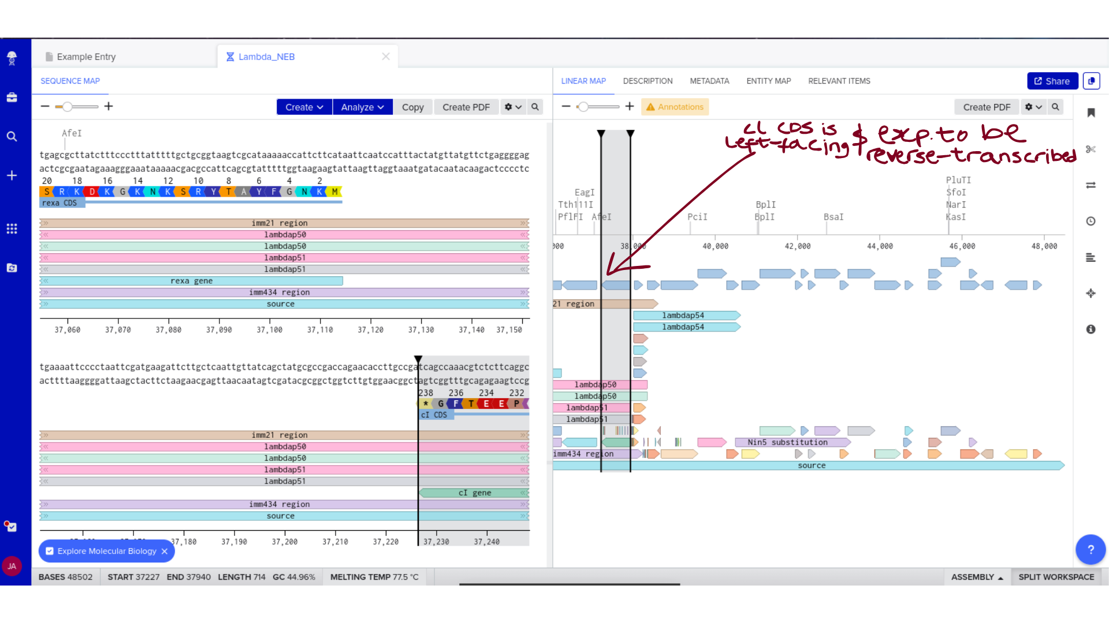The height and width of the screenshot is (623, 1109).
Task: Toggle the Split Workspace view
Action: click(1056, 577)
